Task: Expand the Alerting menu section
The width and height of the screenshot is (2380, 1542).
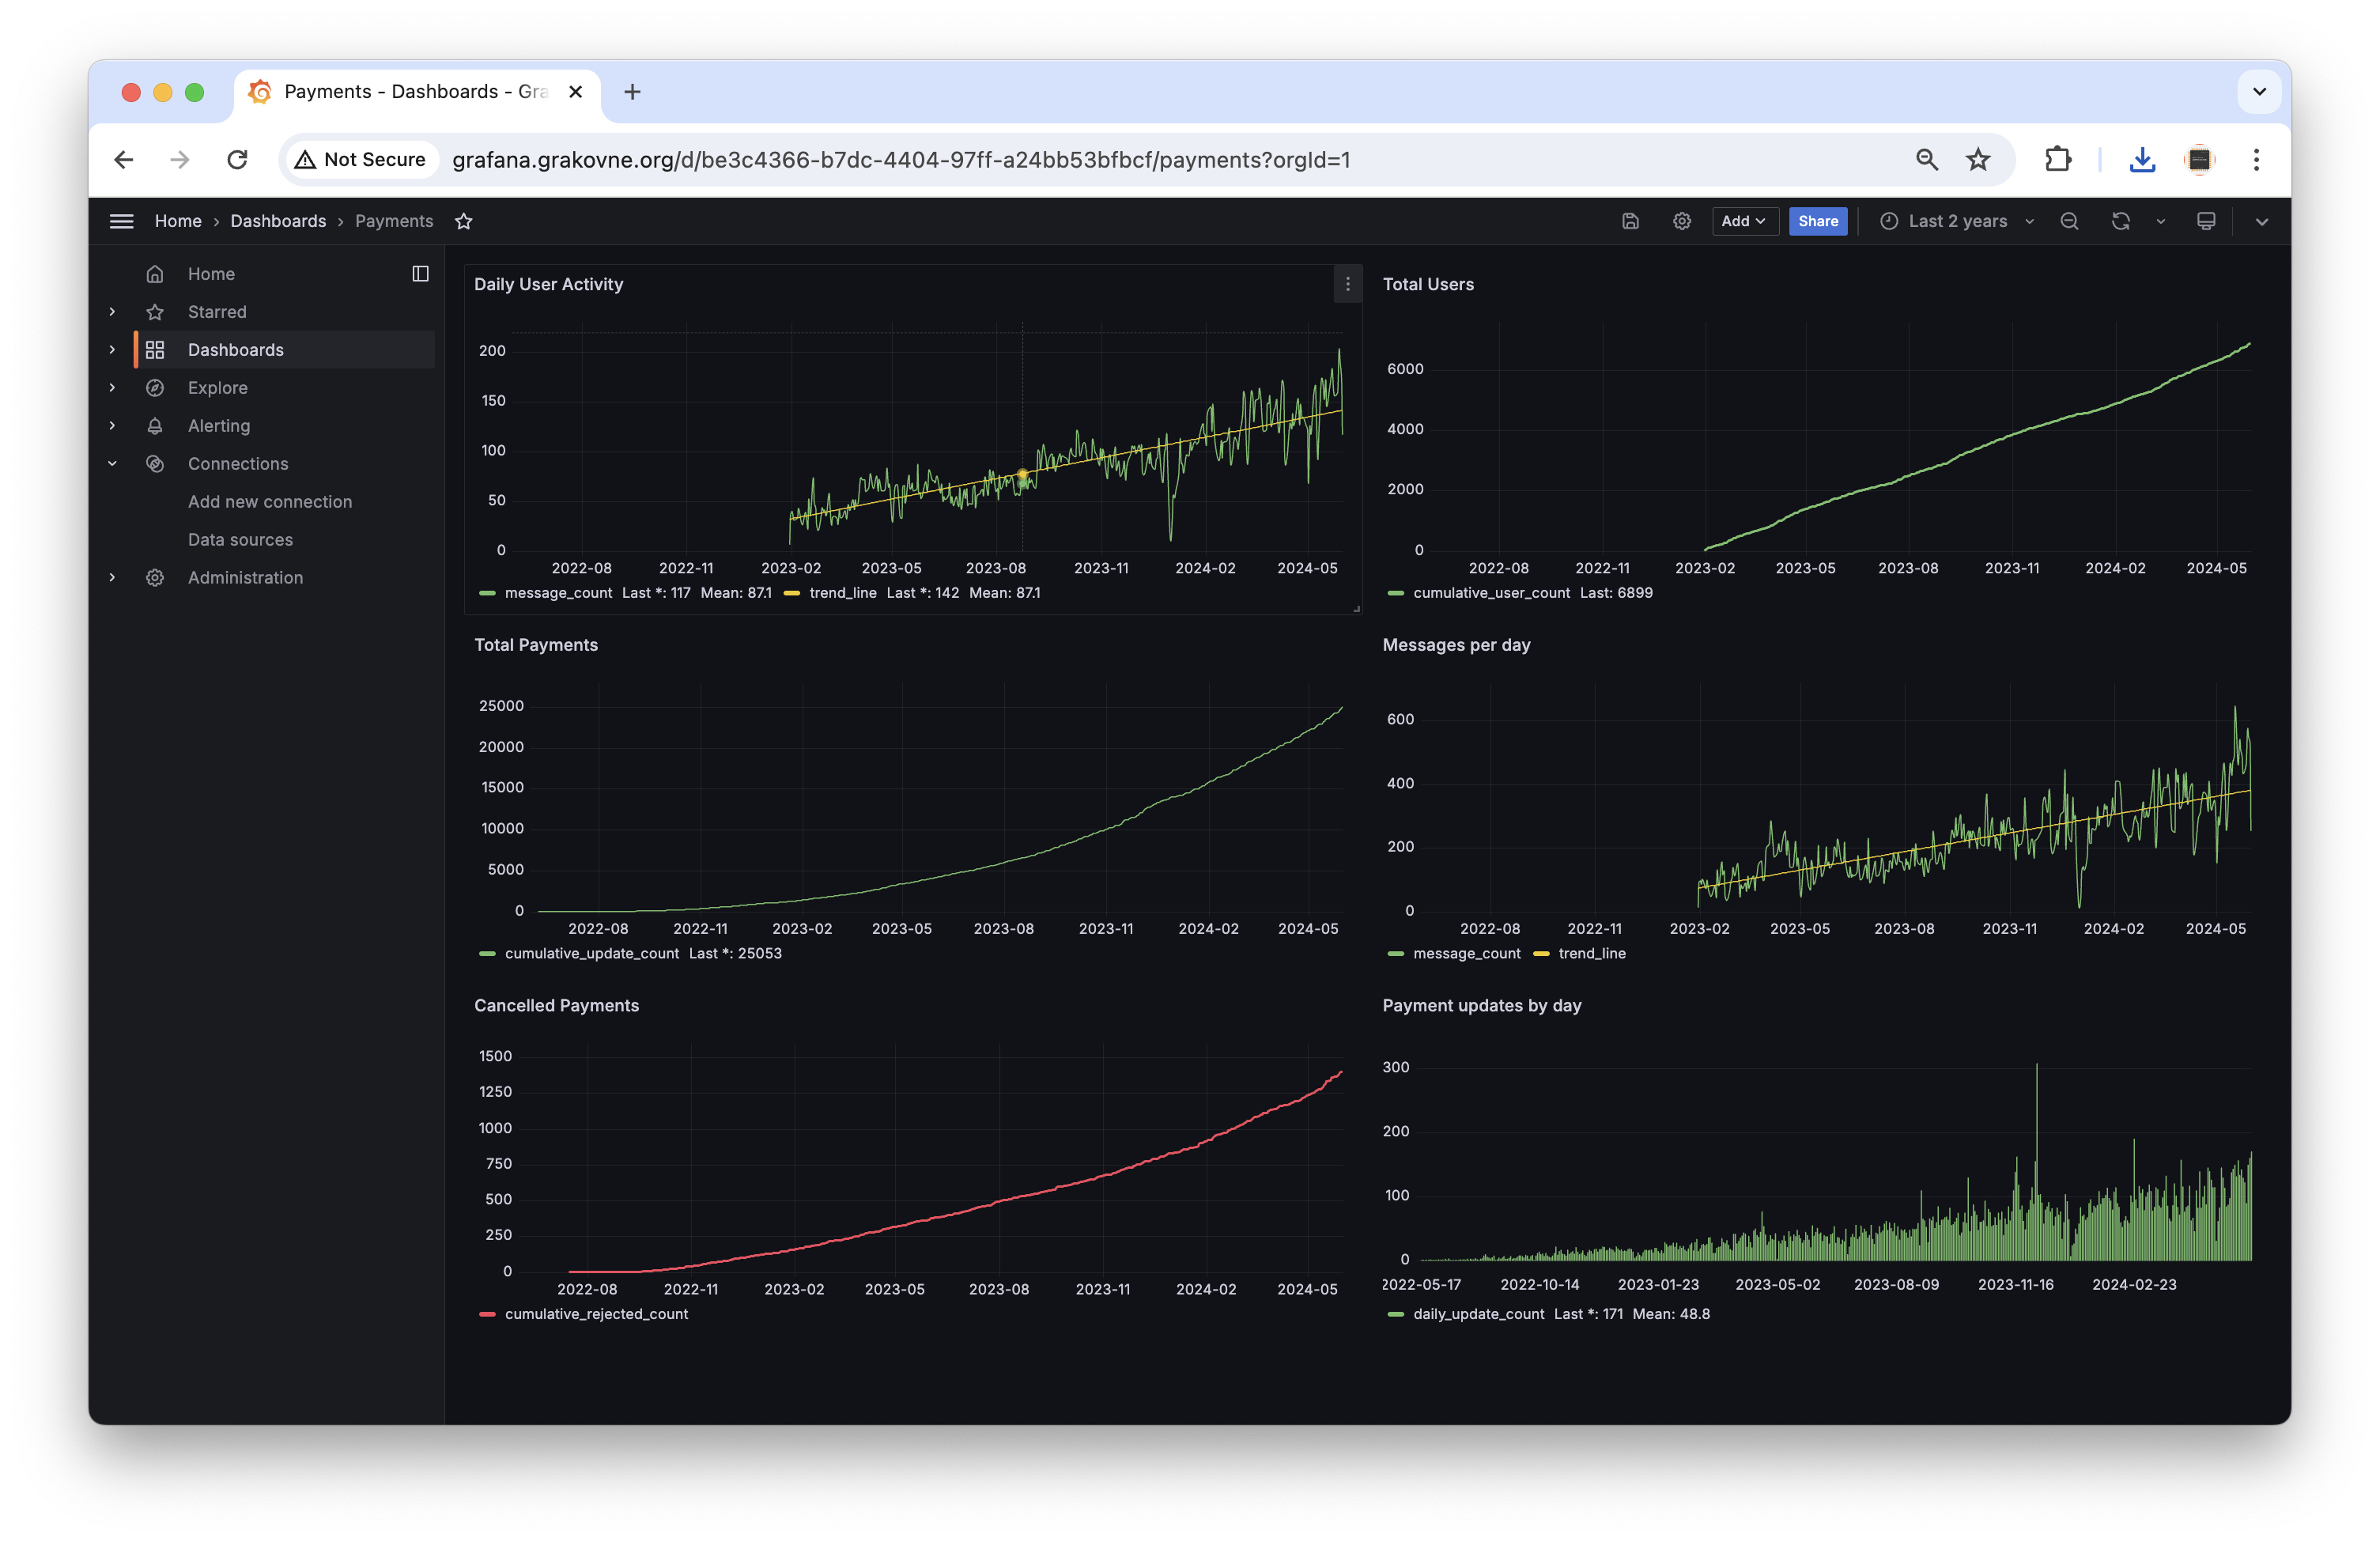Action: point(112,426)
